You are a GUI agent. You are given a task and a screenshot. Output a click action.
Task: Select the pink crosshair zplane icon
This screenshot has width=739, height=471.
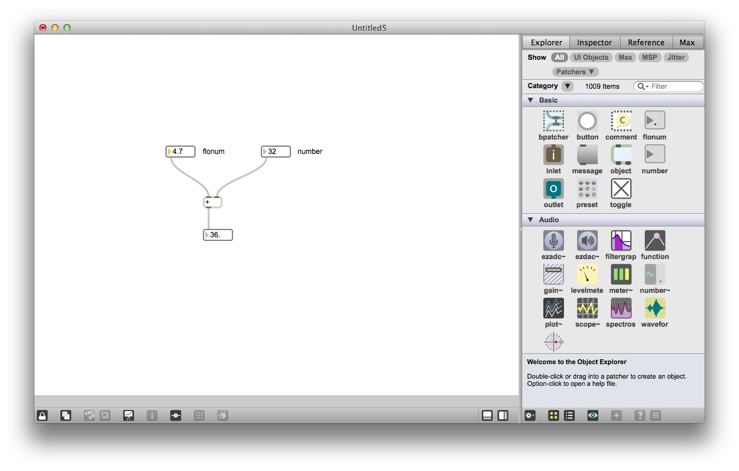554,342
